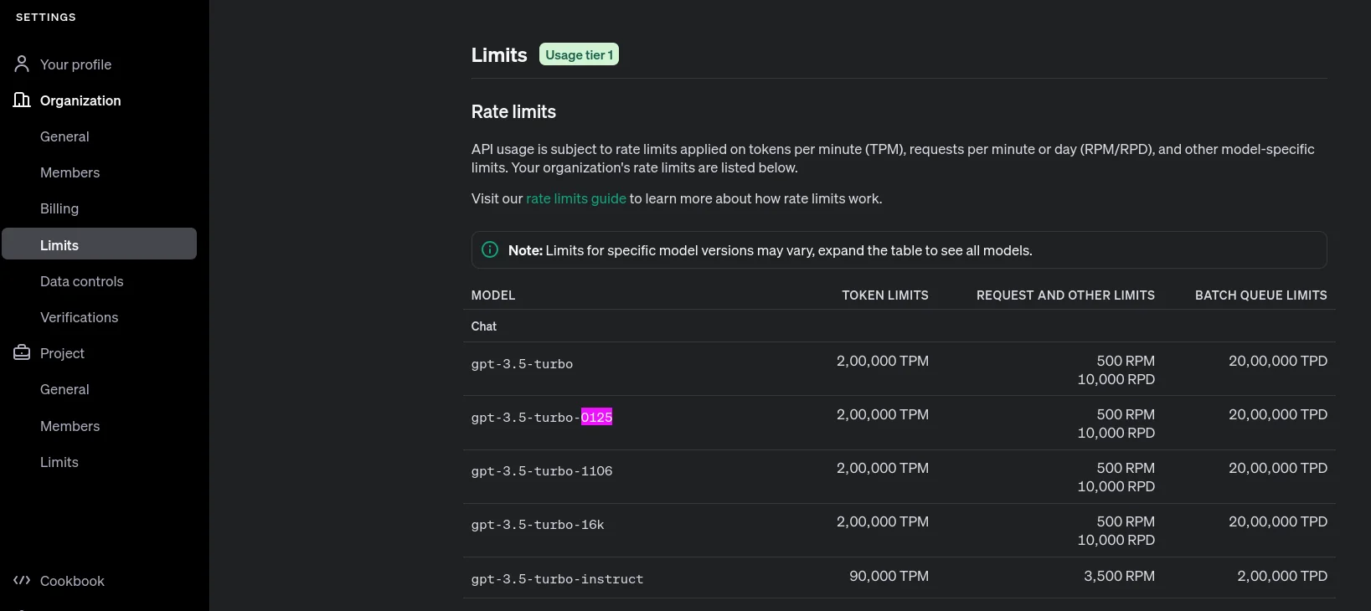The width and height of the screenshot is (1371, 611).
Task: Open the organization General settings
Action: 64,136
